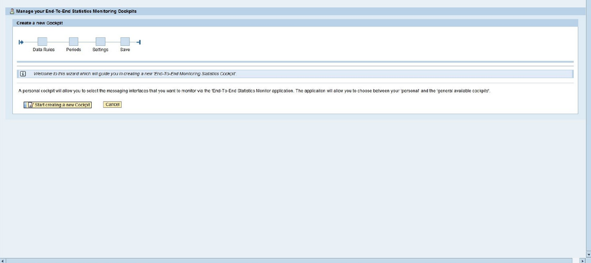Image resolution: width=591 pixels, height=263 pixels.
Task: Click the Save step label
Action: [x=125, y=50]
